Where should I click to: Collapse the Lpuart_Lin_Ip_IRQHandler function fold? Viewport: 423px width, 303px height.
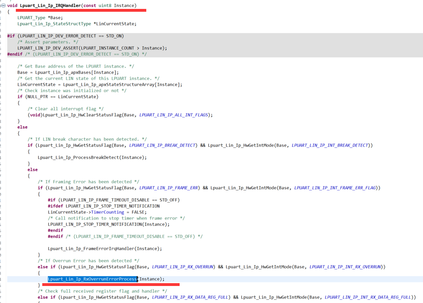[4, 5]
